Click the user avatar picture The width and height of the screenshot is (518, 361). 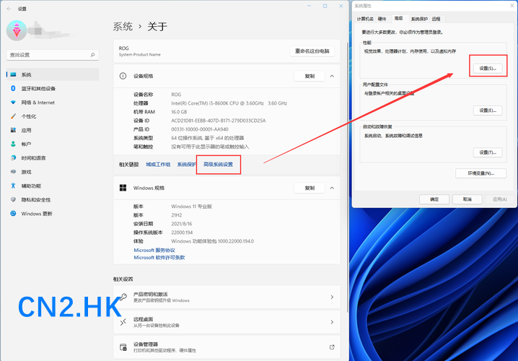[x=17, y=30]
